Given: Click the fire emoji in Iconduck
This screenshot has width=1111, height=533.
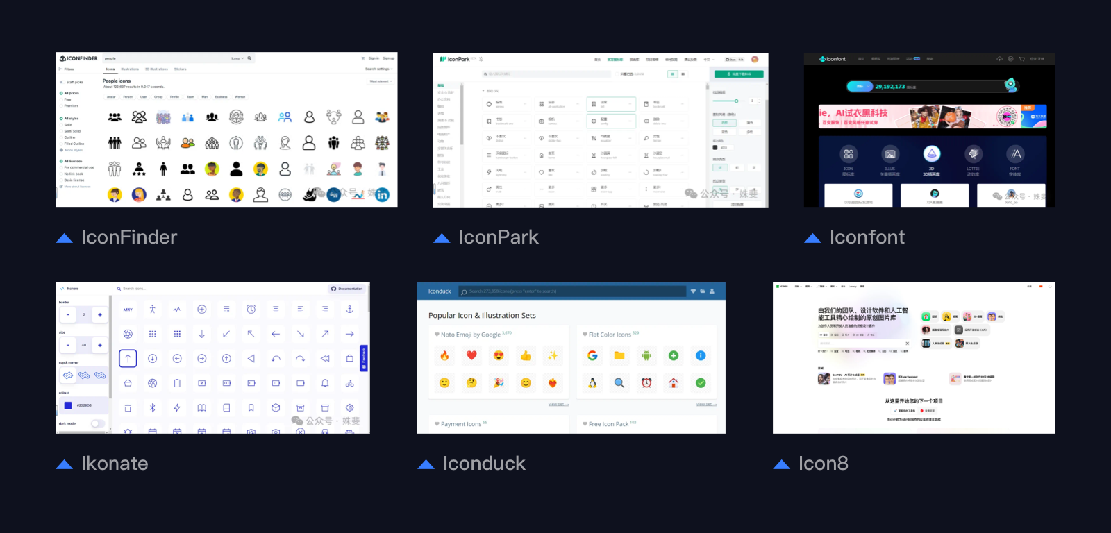Looking at the screenshot, I should [x=445, y=355].
